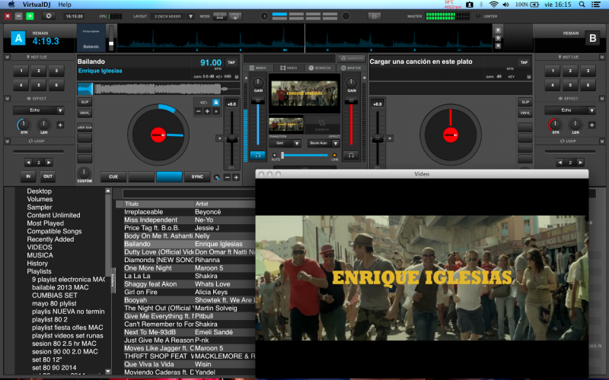The height and width of the screenshot is (380, 609).
Task: Nudge deck A pitch down with minus
Action: coord(227,178)
